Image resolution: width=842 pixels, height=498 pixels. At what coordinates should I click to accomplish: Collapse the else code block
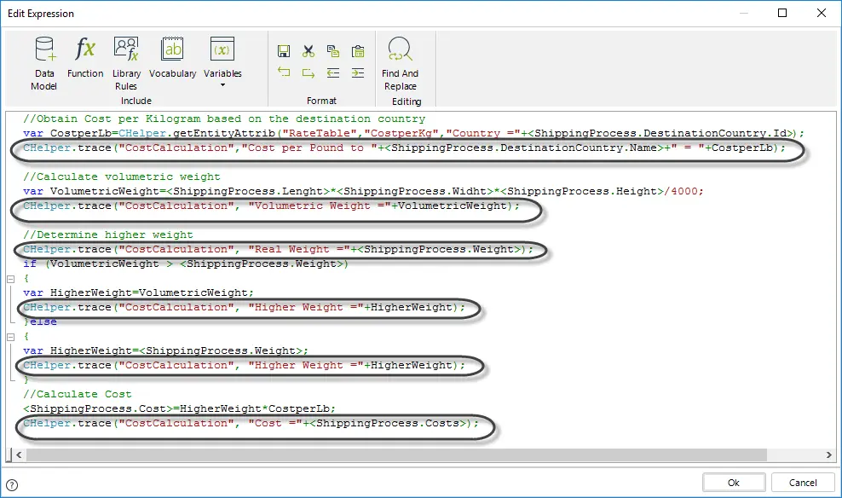click(x=10, y=337)
